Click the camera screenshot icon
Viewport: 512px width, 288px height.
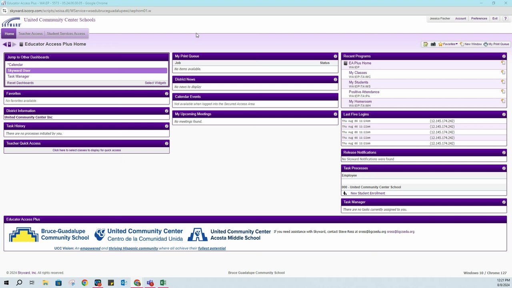433,44
